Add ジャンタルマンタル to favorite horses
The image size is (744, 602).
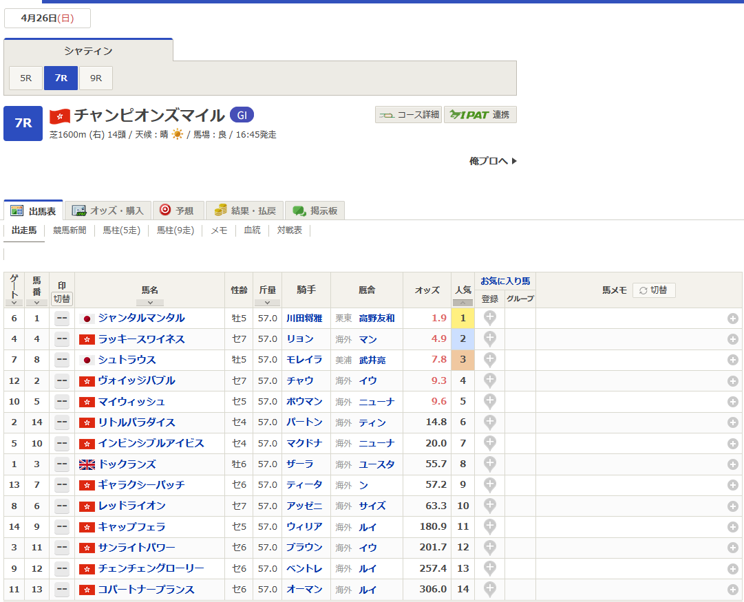[489, 318]
